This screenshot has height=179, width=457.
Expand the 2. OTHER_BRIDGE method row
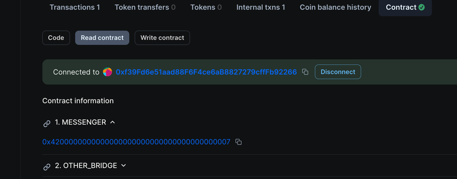86,165
